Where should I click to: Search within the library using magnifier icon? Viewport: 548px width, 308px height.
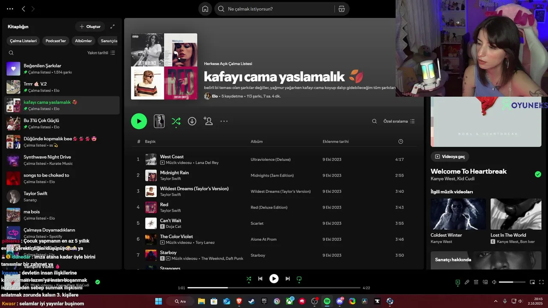(11, 53)
